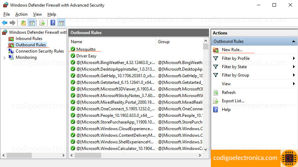The image size is (298, 167).
Task: Click the Export List icon in Actions pane
Action: pos(216,101)
